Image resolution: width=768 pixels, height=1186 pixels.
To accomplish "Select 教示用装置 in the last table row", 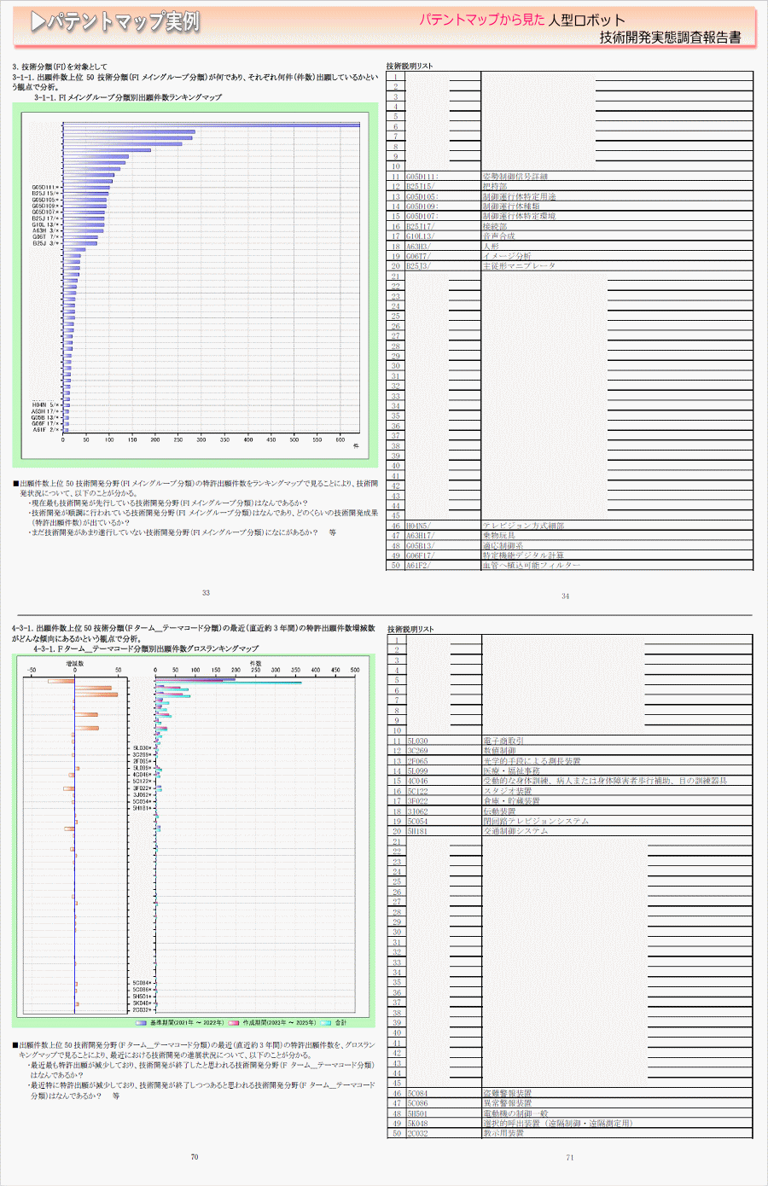I will (503, 1133).
